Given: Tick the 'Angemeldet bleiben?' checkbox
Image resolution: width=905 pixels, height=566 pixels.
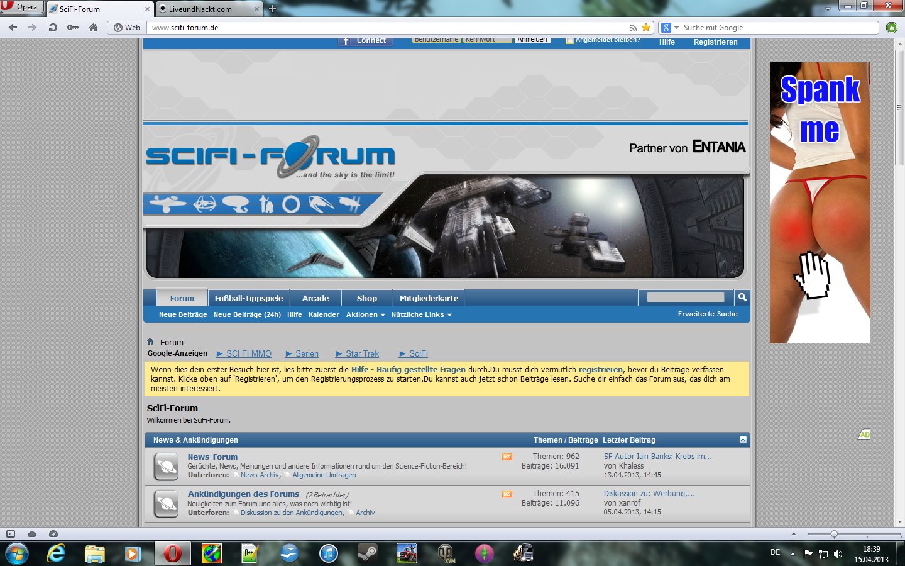Looking at the screenshot, I should 569,41.
